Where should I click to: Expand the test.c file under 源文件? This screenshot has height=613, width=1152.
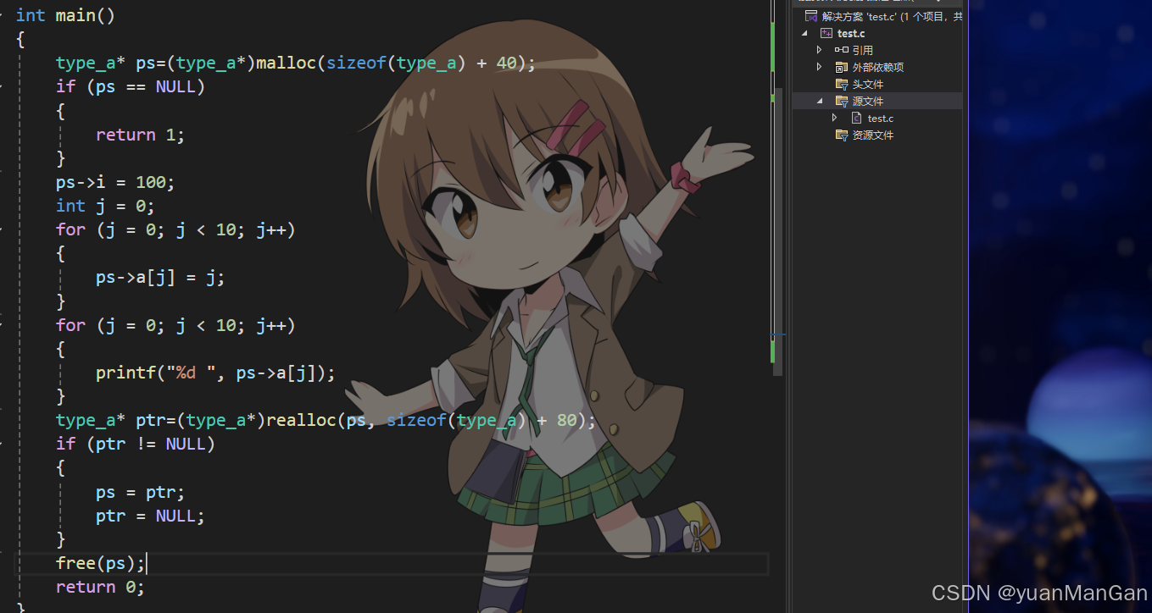(835, 118)
